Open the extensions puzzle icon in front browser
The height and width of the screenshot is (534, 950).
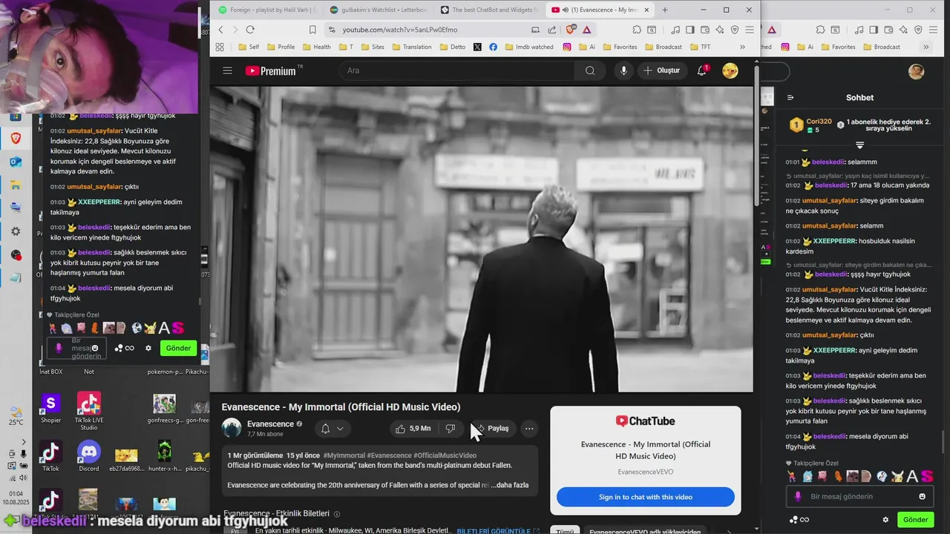click(x=637, y=30)
